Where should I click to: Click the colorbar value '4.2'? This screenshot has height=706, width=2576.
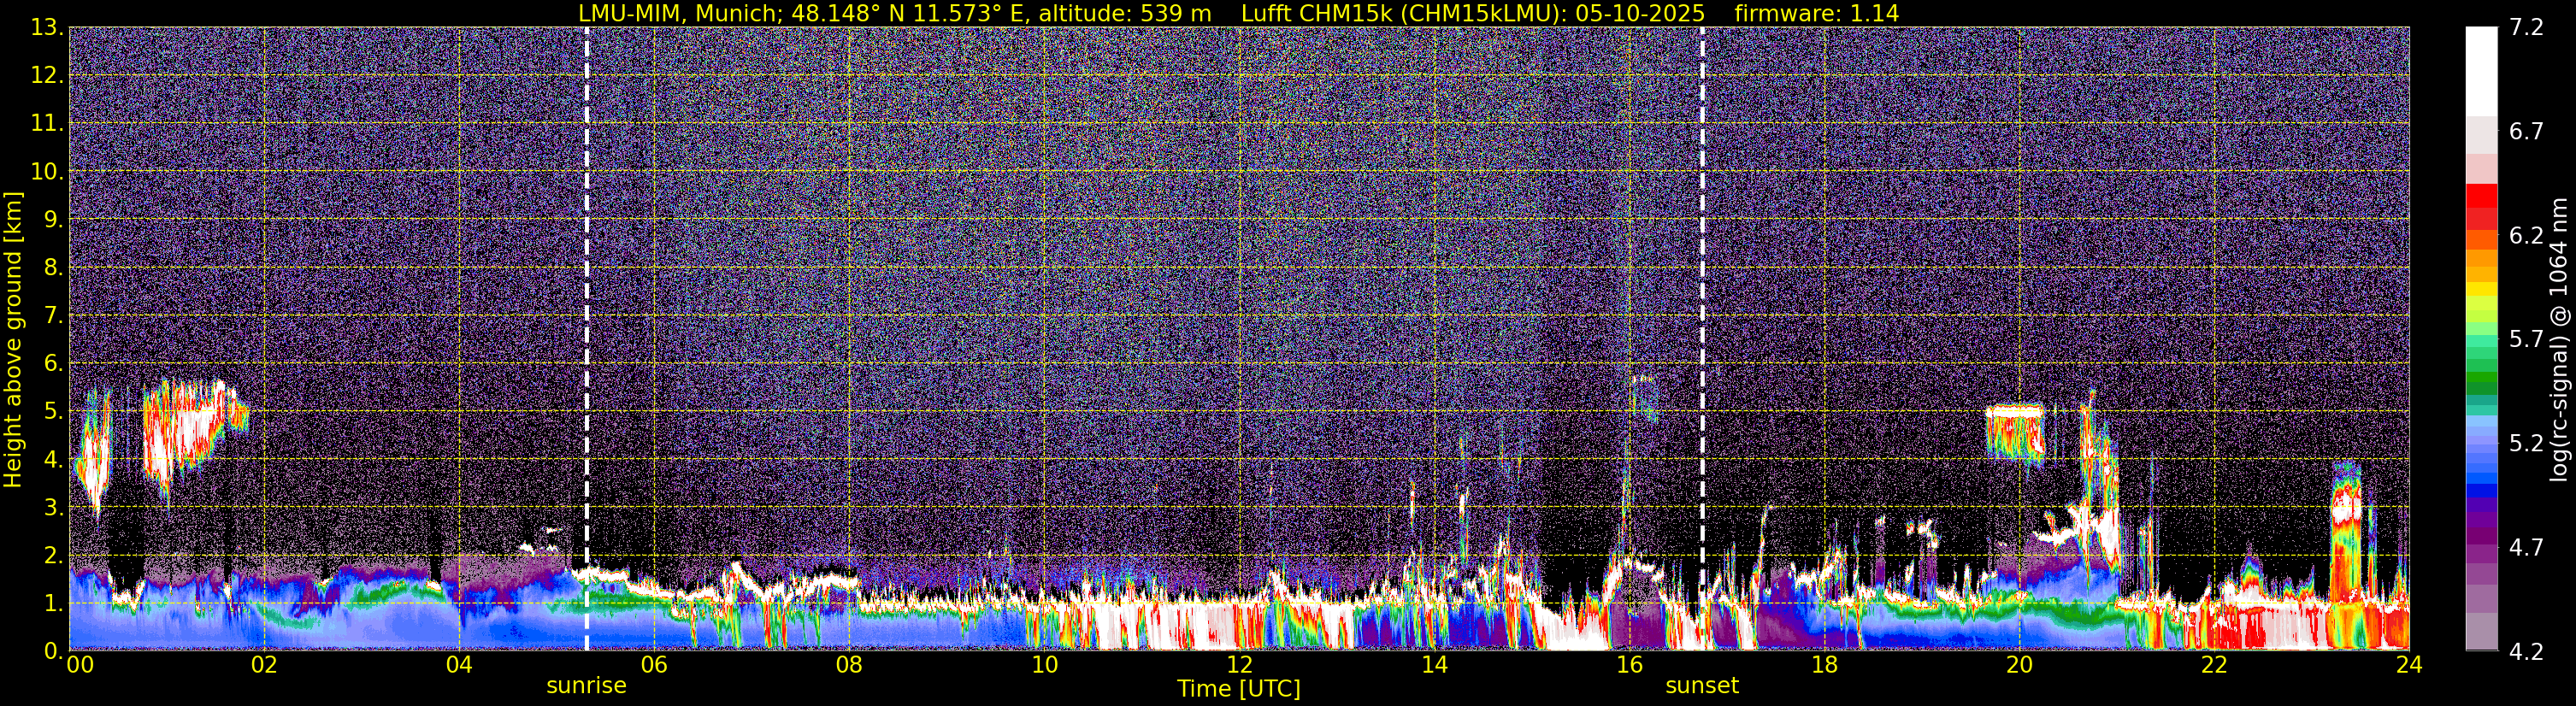[2526, 652]
